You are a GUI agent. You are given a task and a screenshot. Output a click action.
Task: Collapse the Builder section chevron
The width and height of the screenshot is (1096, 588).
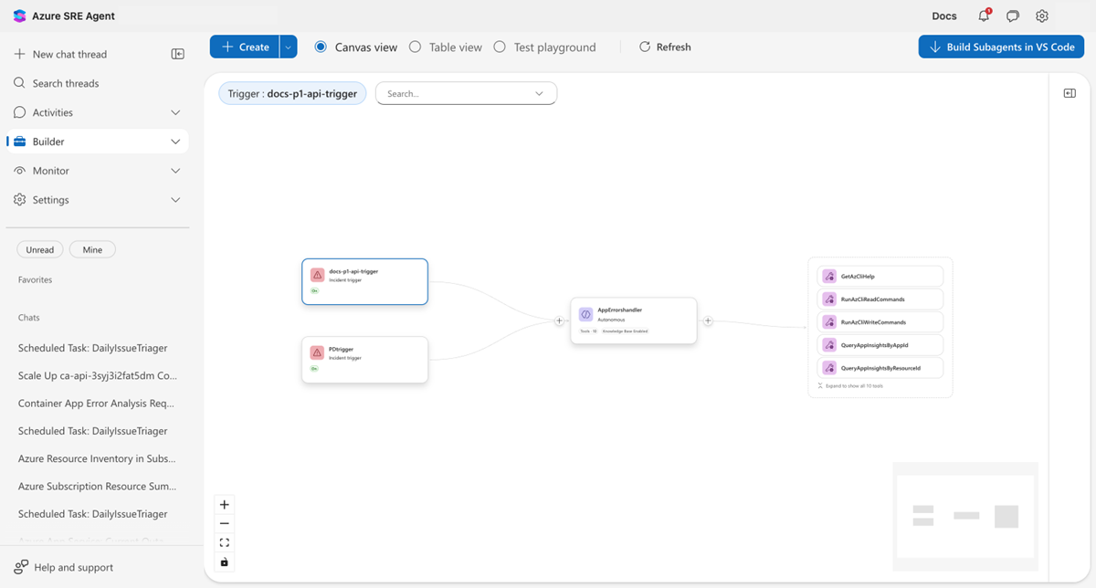coord(174,141)
